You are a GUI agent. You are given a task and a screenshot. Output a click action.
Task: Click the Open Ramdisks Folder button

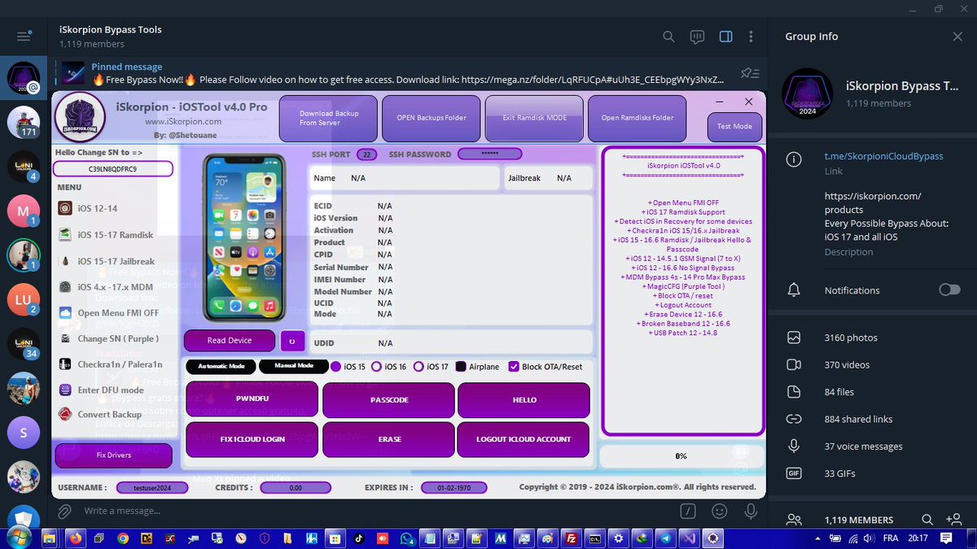637,119
